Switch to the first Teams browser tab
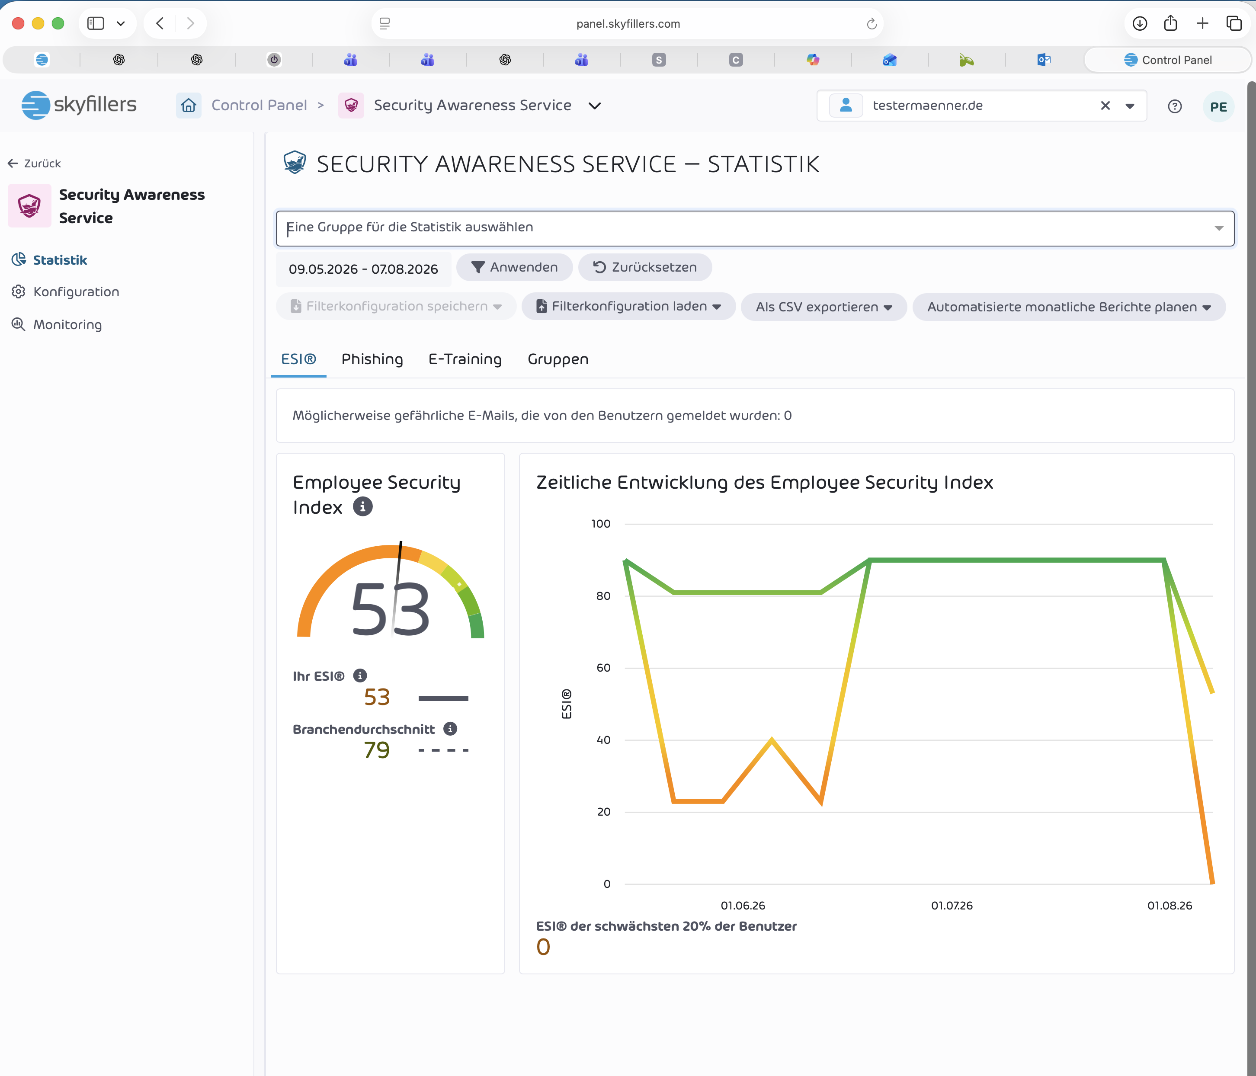 [x=350, y=59]
